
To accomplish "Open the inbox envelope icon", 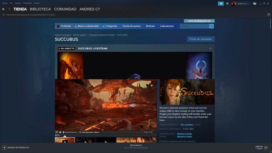I will [x=227, y=3].
